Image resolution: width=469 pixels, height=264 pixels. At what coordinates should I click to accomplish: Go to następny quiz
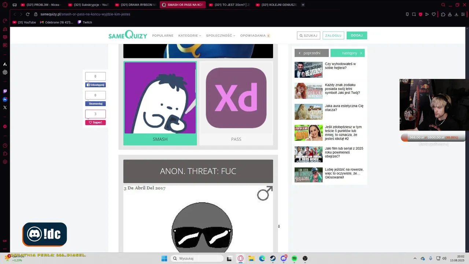[x=347, y=53]
